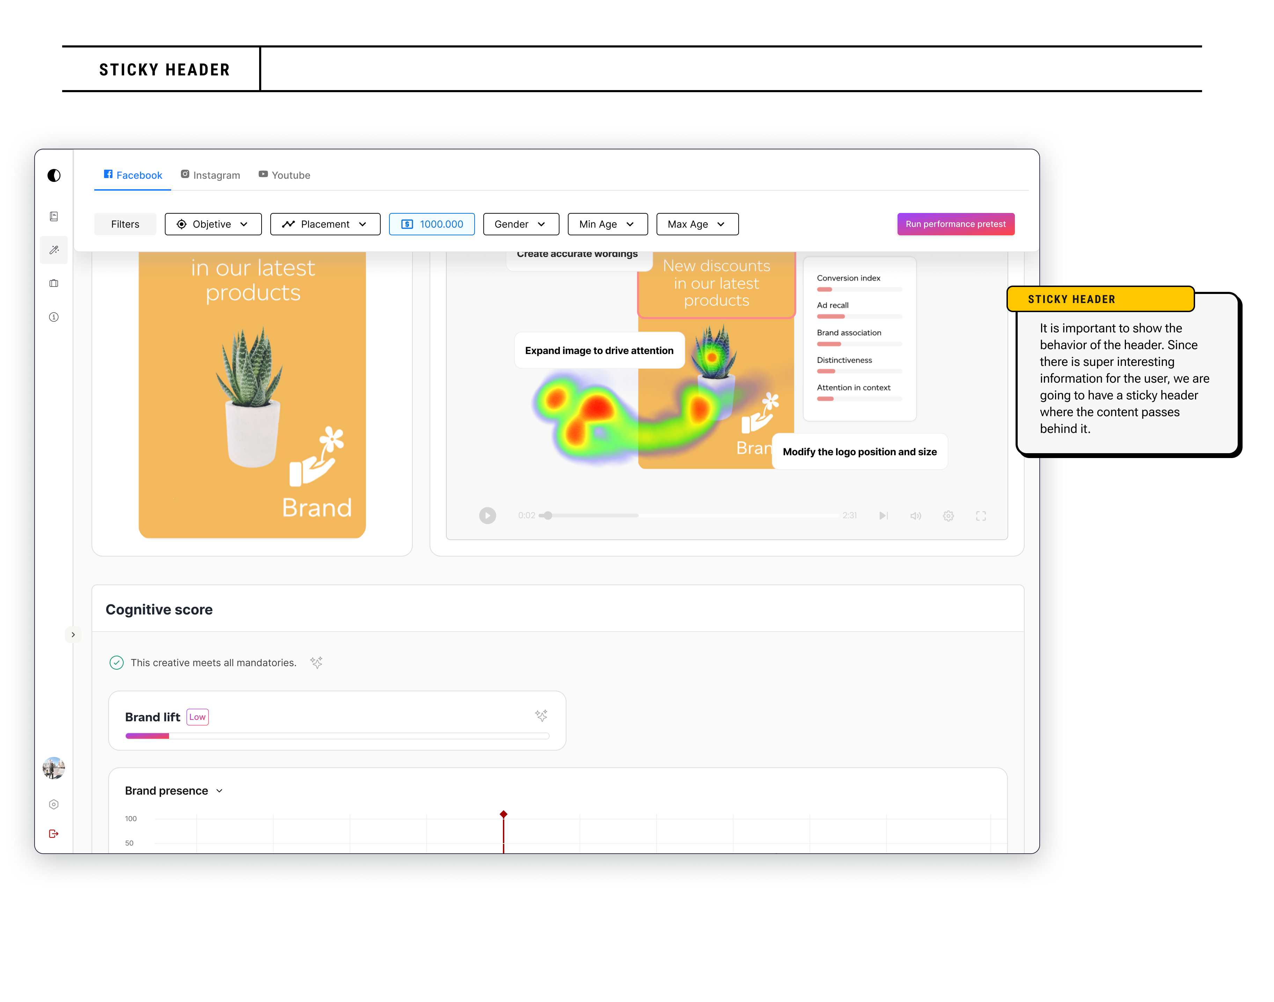Viewport: 1274px width, 1002px height.
Task: Expand the Brand presence chevron
Action: point(219,791)
